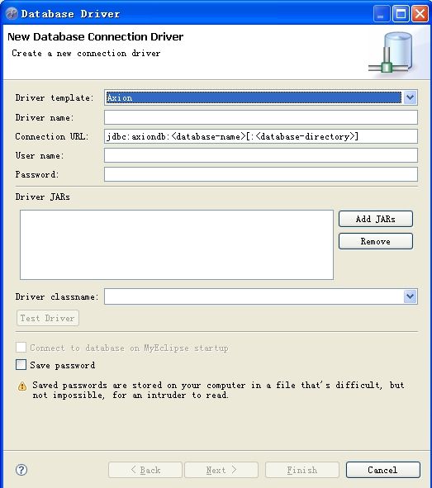Close the Database Driver window
This screenshot has height=488, width=432.
(420, 14)
